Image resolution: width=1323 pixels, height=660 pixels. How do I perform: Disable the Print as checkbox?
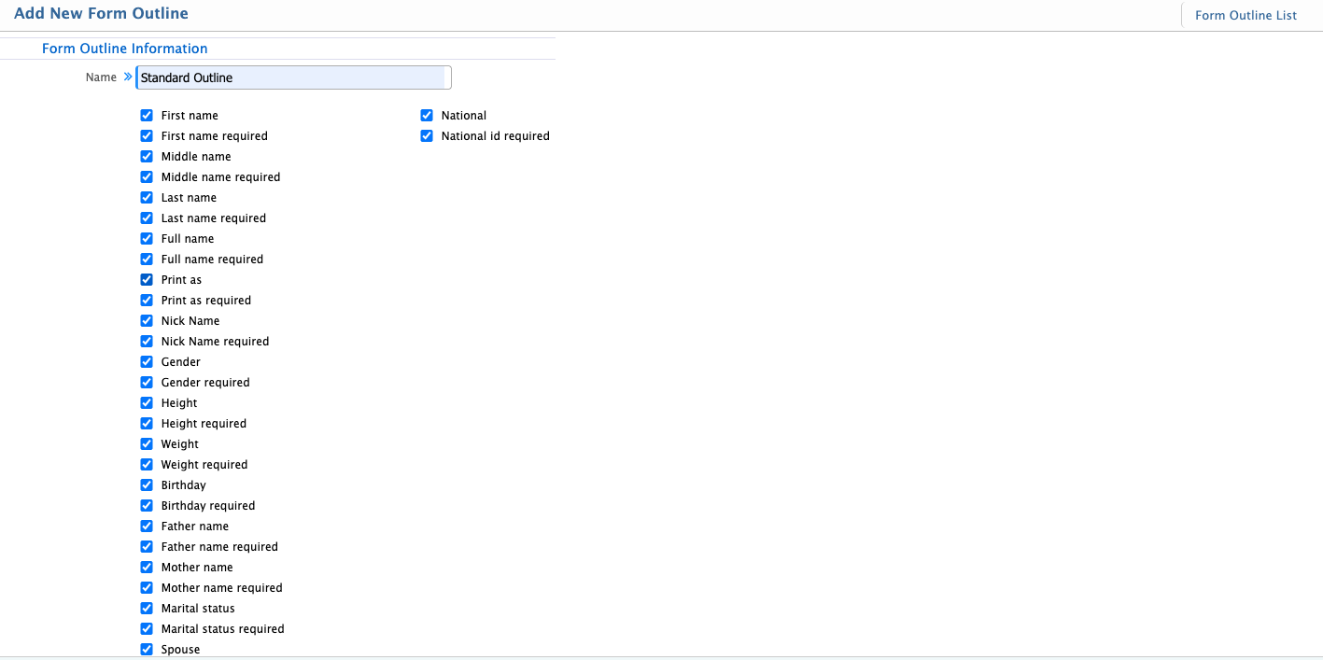tap(147, 279)
